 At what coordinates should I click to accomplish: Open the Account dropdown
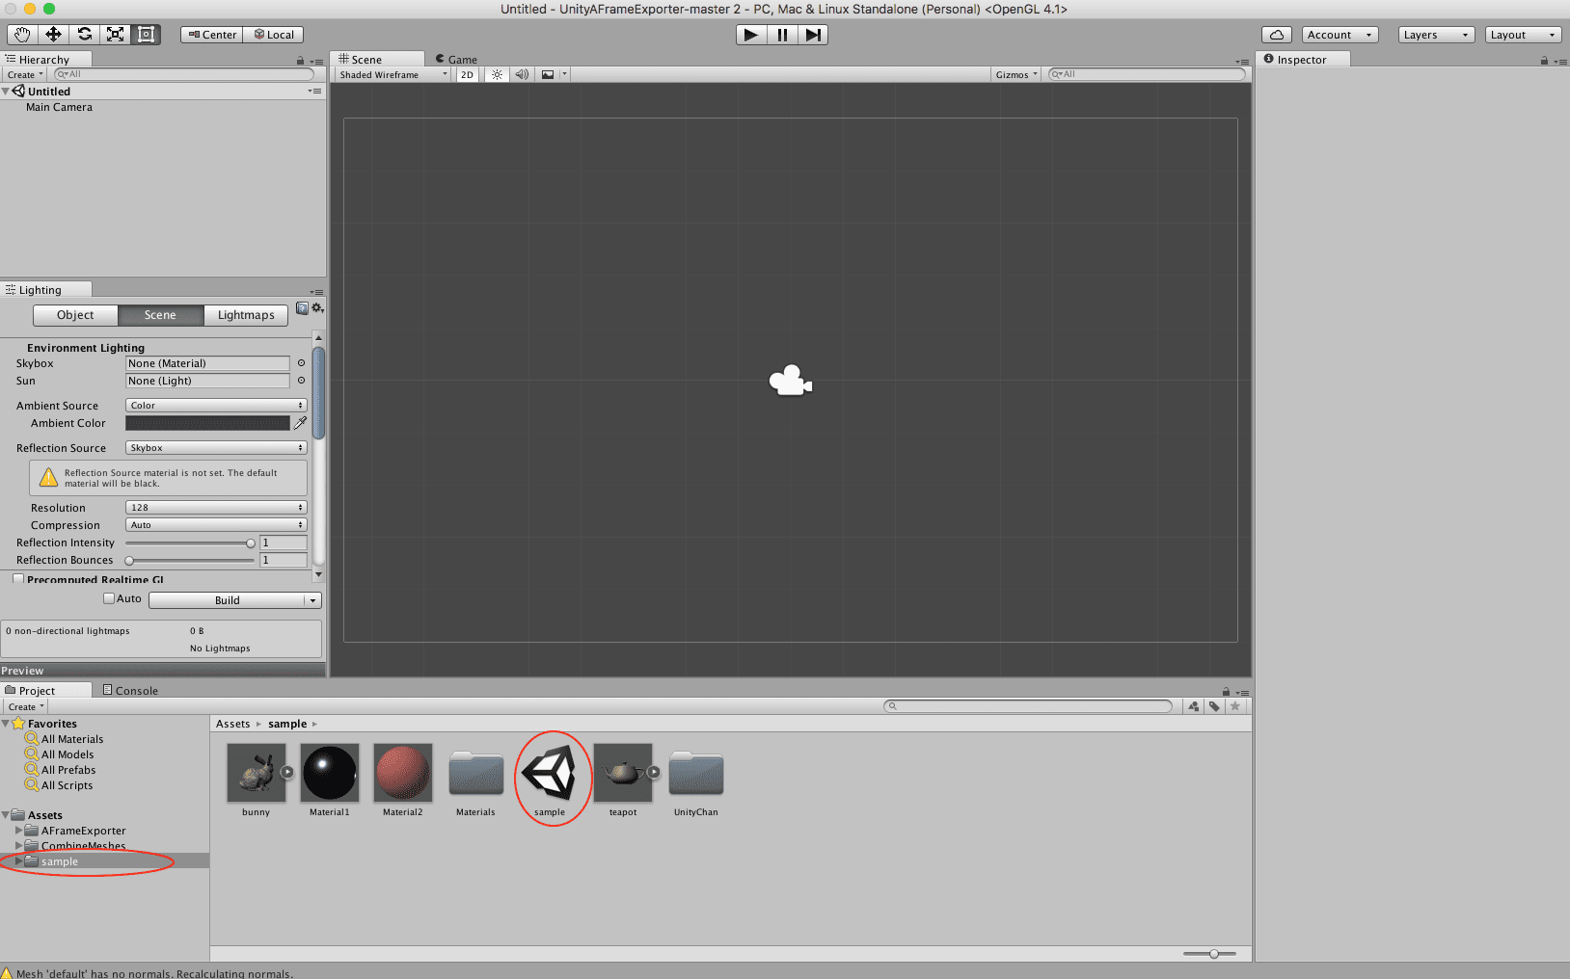[1340, 35]
